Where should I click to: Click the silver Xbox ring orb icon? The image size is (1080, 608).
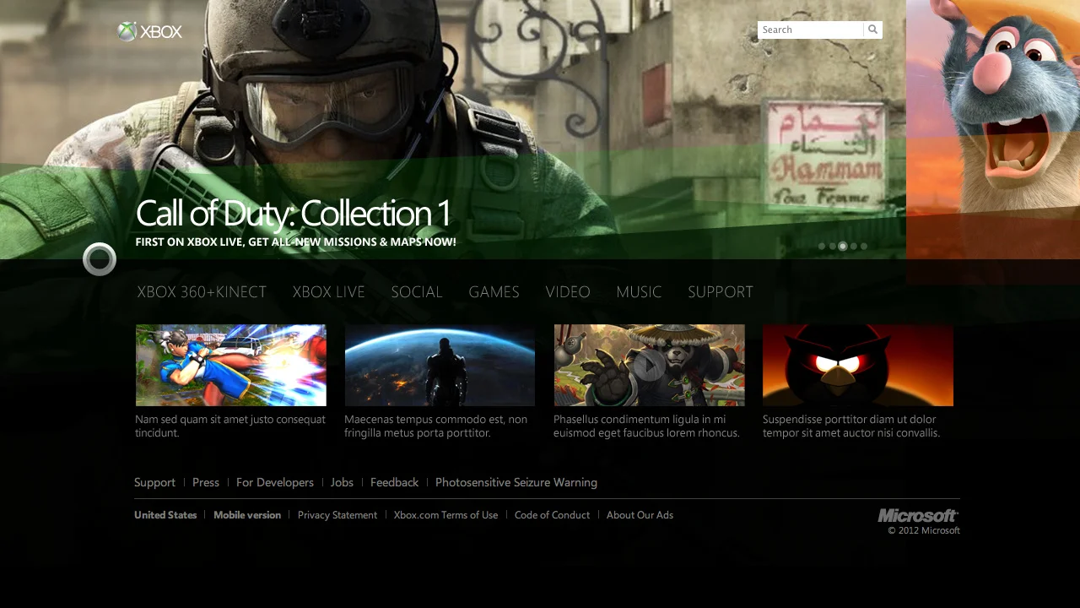pos(100,259)
